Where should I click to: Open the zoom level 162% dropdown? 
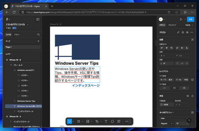[189, 25]
